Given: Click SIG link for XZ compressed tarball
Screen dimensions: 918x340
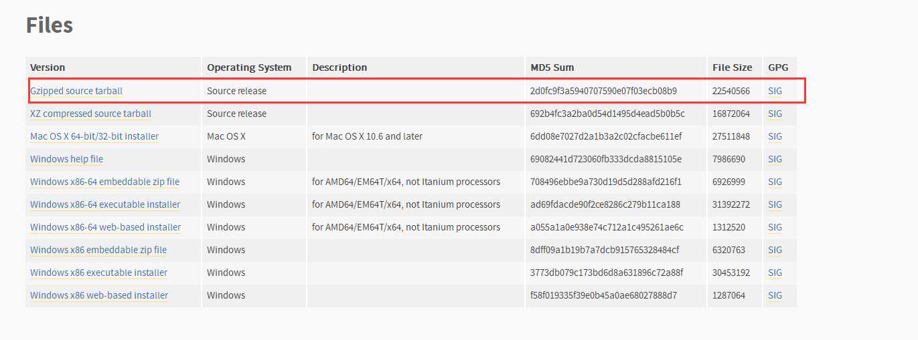Looking at the screenshot, I should click(x=775, y=114).
